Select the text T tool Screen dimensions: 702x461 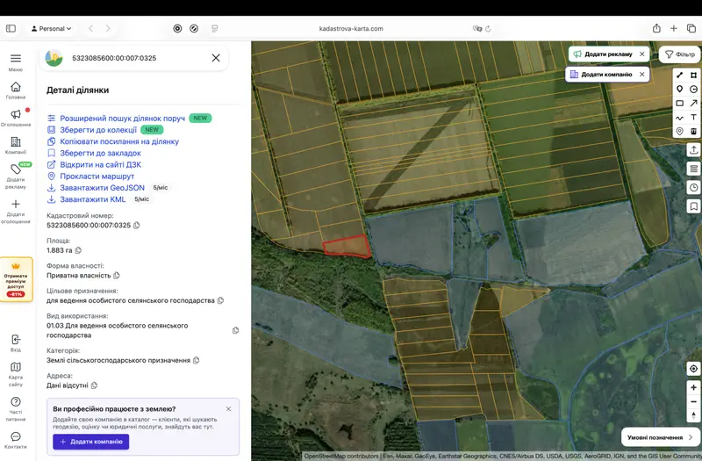pyautogui.click(x=693, y=118)
